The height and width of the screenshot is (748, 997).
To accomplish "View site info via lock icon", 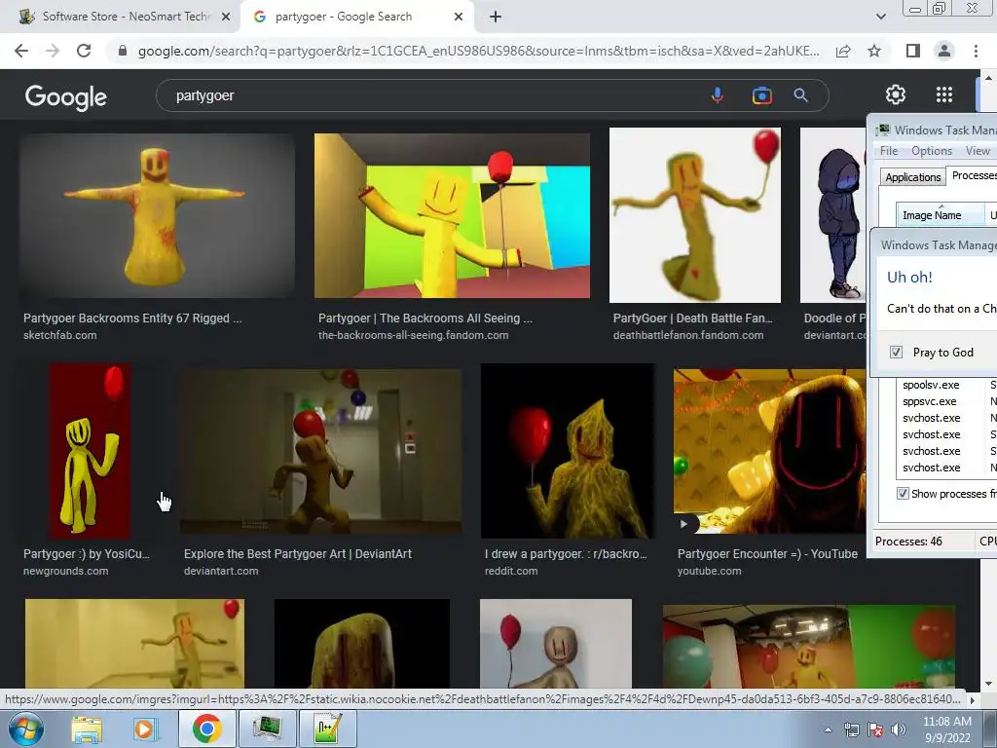I will pos(123,51).
